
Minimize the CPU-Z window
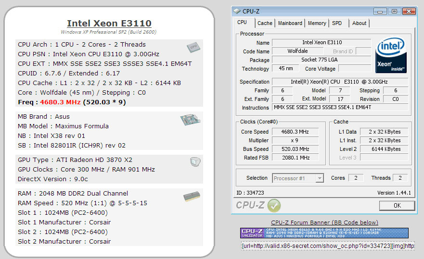(380, 12)
